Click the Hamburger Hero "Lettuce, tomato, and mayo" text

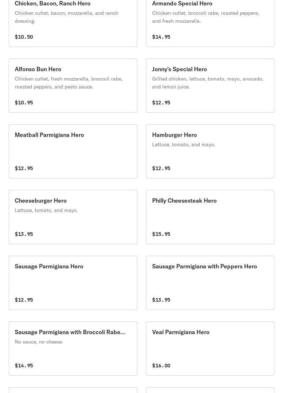click(x=184, y=144)
